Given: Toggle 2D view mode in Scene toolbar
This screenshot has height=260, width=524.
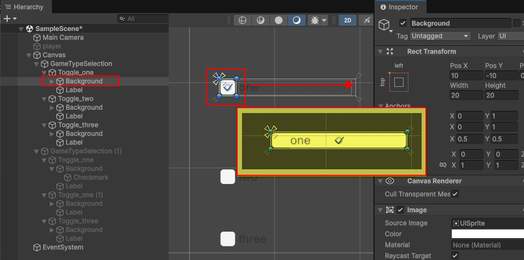Looking at the screenshot, I should 348,20.
